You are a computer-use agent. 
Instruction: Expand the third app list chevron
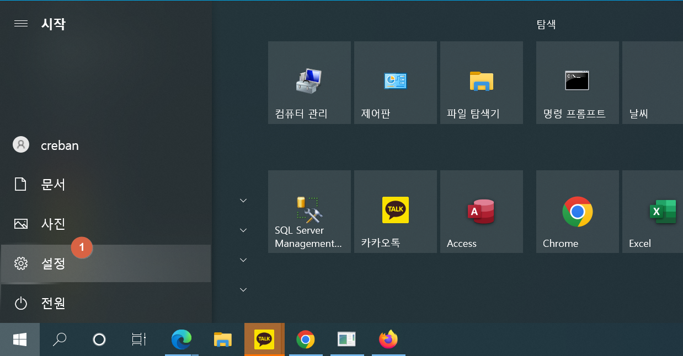[x=243, y=260]
